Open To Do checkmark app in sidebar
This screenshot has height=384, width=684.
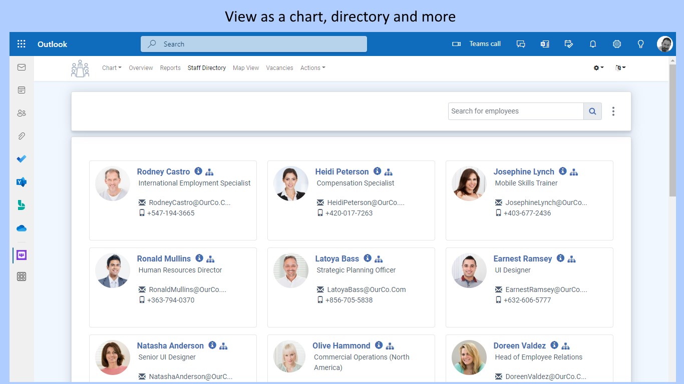(x=22, y=159)
